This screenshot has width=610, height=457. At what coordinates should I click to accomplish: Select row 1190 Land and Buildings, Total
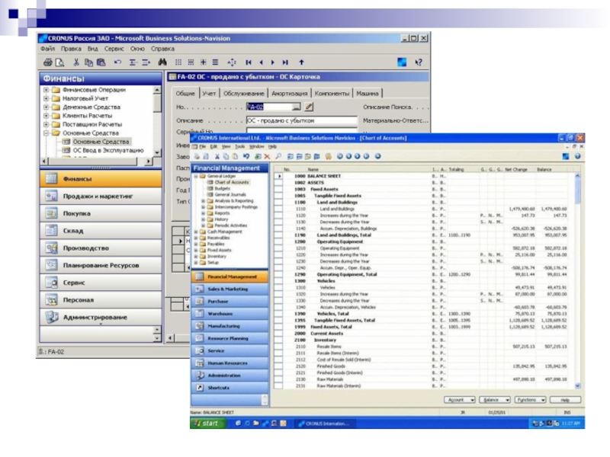pyautogui.click(x=426, y=235)
